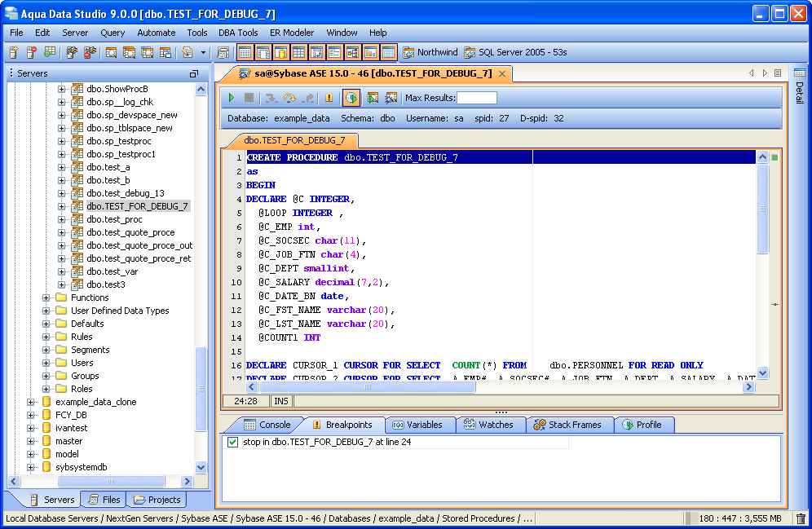812x529 pixels.
Task: Open SQL Server 2005 - 53s shortcut
Action: pyautogui.click(x=515, y=52)
